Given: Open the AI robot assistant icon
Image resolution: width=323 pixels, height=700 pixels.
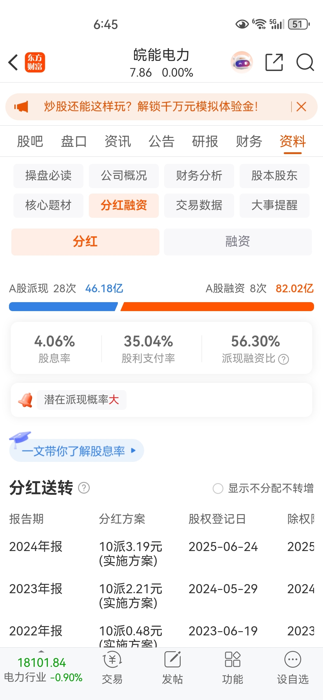Looking at the screenshot, I should [242, 63].
